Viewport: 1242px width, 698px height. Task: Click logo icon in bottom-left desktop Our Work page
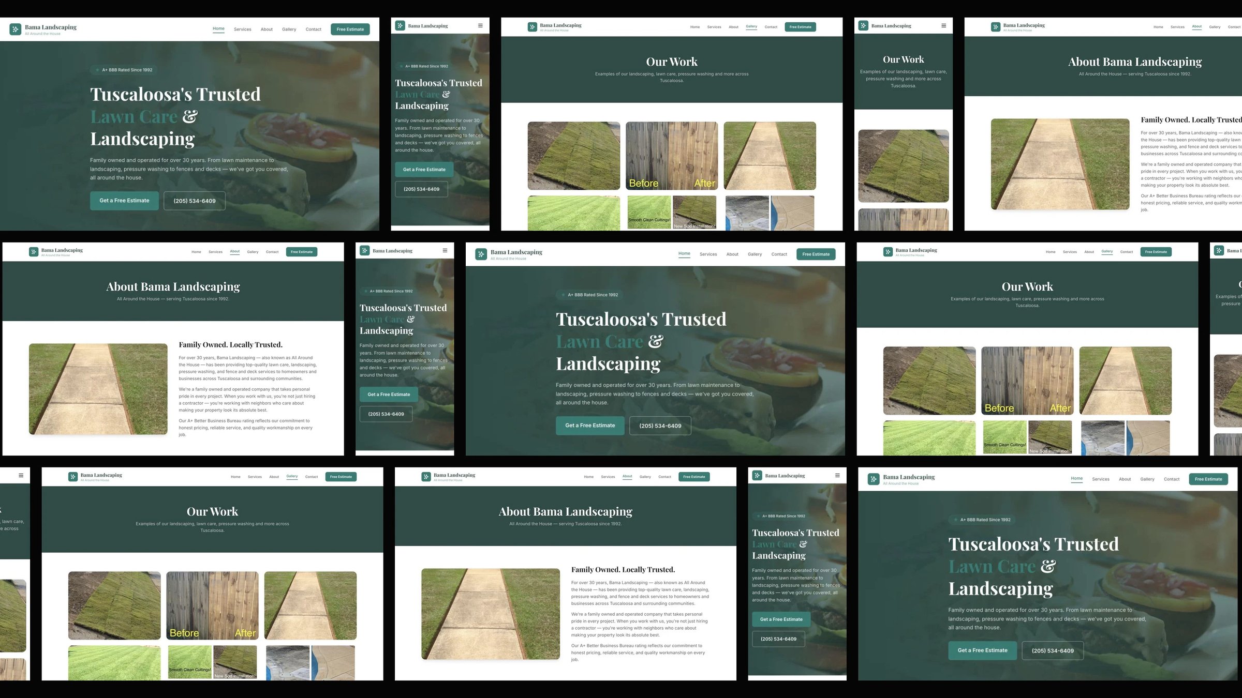point(73,477)
